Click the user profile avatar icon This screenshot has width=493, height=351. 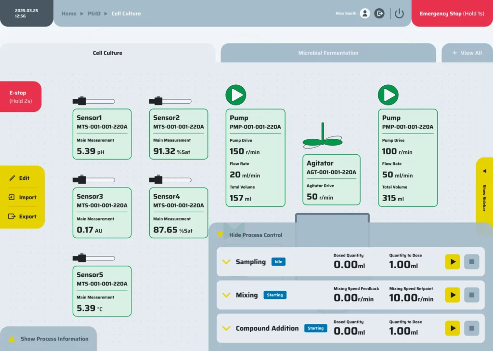(x=365, y=13)
